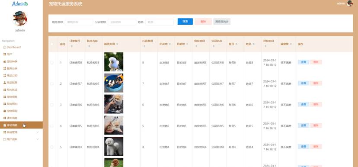Click the grid icon beside 托运公司
Screen dimensions: 358x167
click(5, 76)
